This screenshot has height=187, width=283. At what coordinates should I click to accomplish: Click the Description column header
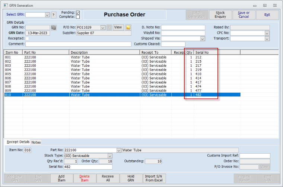click(105, 53)
